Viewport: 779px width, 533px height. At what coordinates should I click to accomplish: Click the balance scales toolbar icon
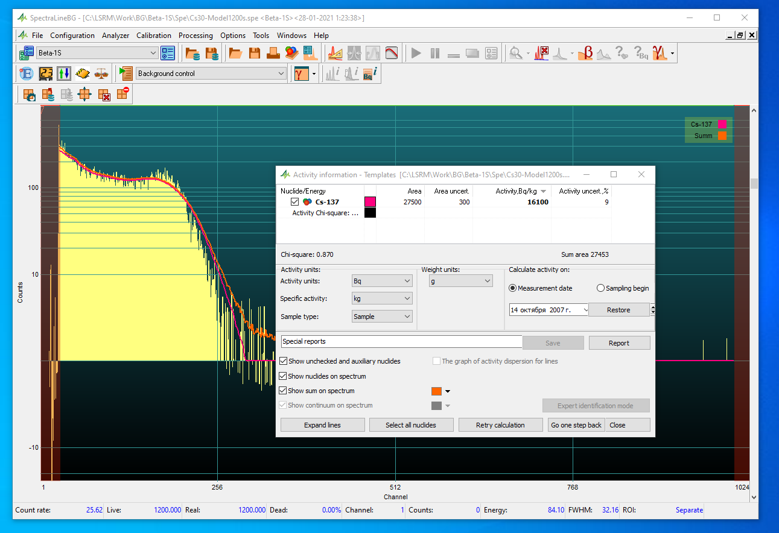coord(101,74)
